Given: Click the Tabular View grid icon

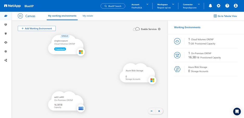Looking at the screenshot, I should [x=215, y=16].
